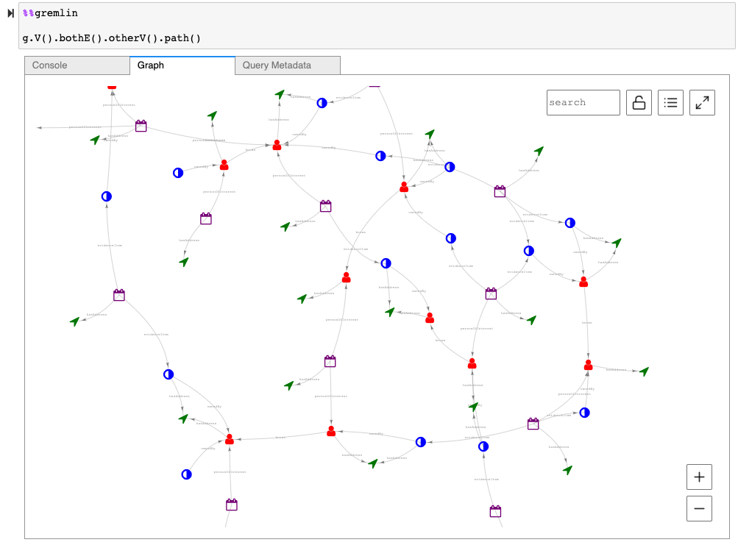This screenshot has width=738, height=545.
Task: Click the purple calendar node clipped at top edge
Action: [375, 85]
